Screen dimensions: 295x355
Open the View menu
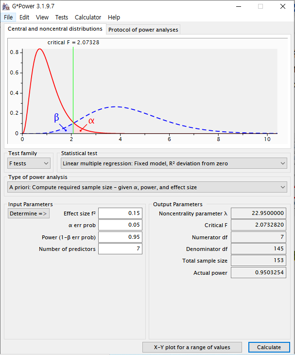tap(42, 17)
